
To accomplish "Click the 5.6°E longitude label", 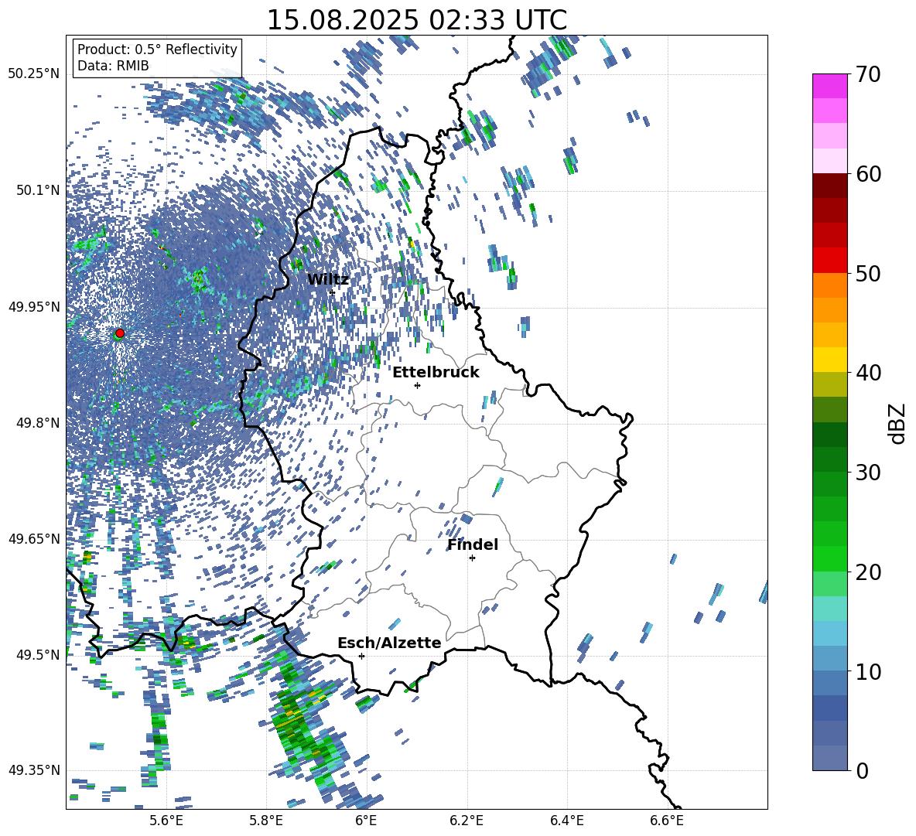I will coord(166,821).
